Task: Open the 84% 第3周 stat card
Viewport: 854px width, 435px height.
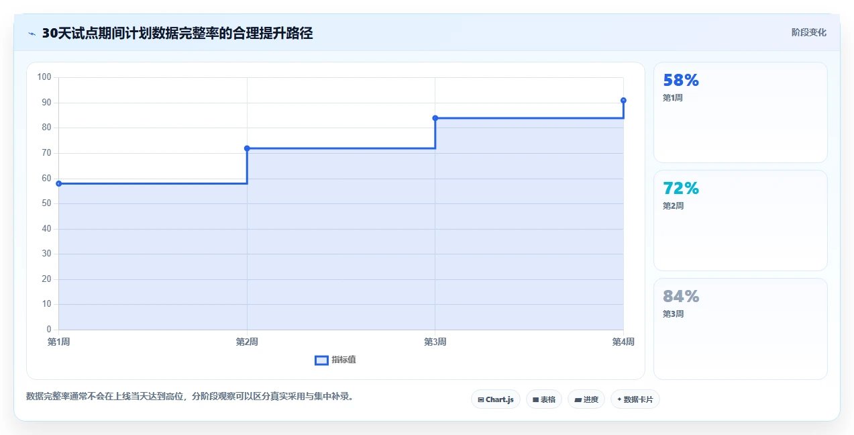Action: coord(740,329)
